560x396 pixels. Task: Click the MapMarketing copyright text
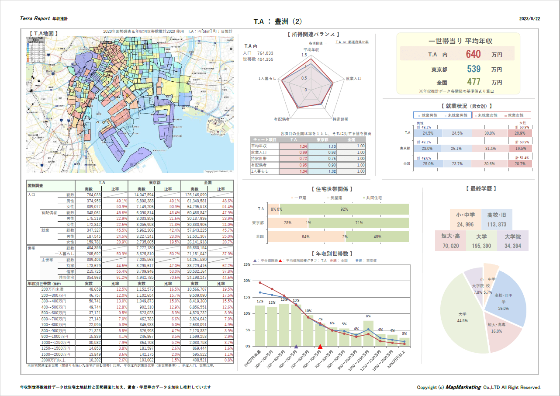(x=478, y=387)
